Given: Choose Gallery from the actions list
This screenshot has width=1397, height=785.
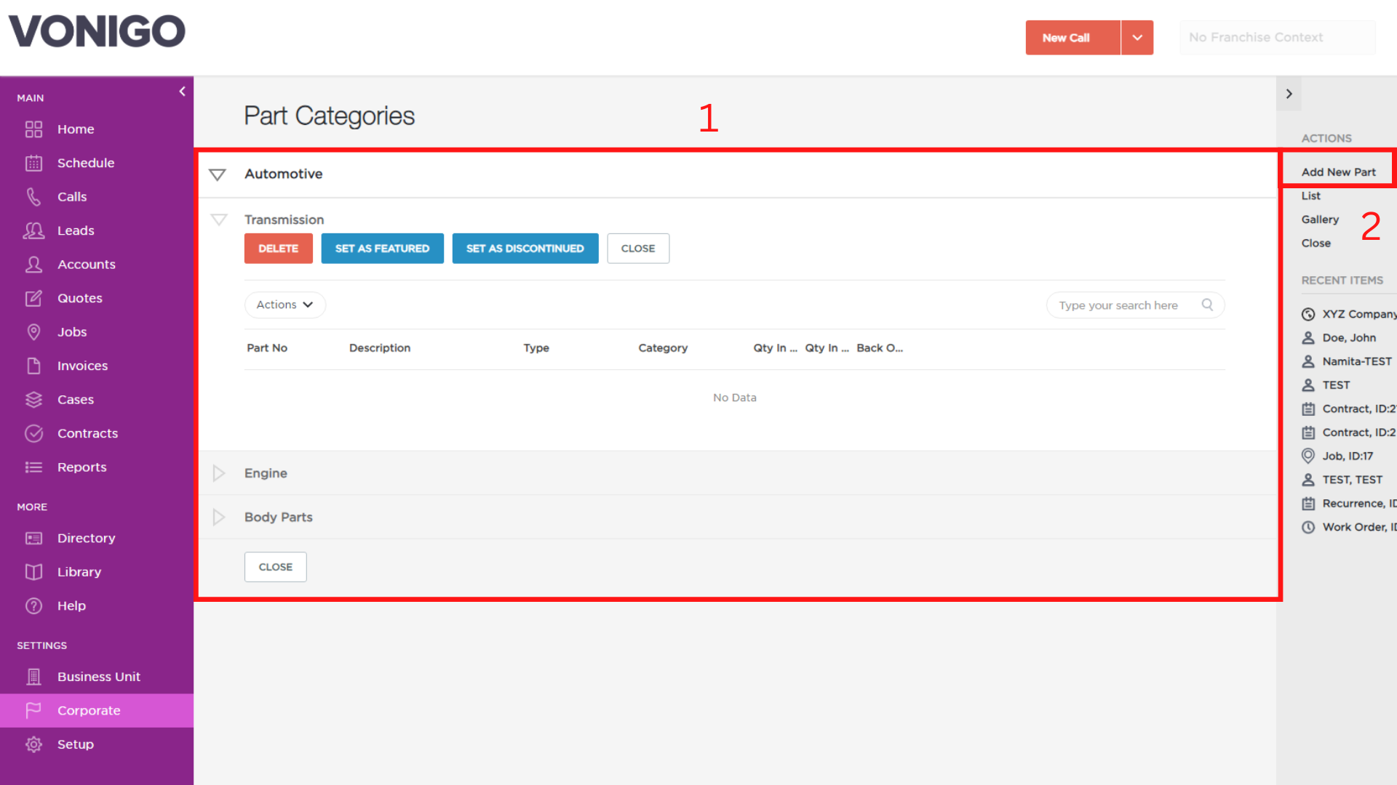Looking at the screenshot, I should [1320, 220].
